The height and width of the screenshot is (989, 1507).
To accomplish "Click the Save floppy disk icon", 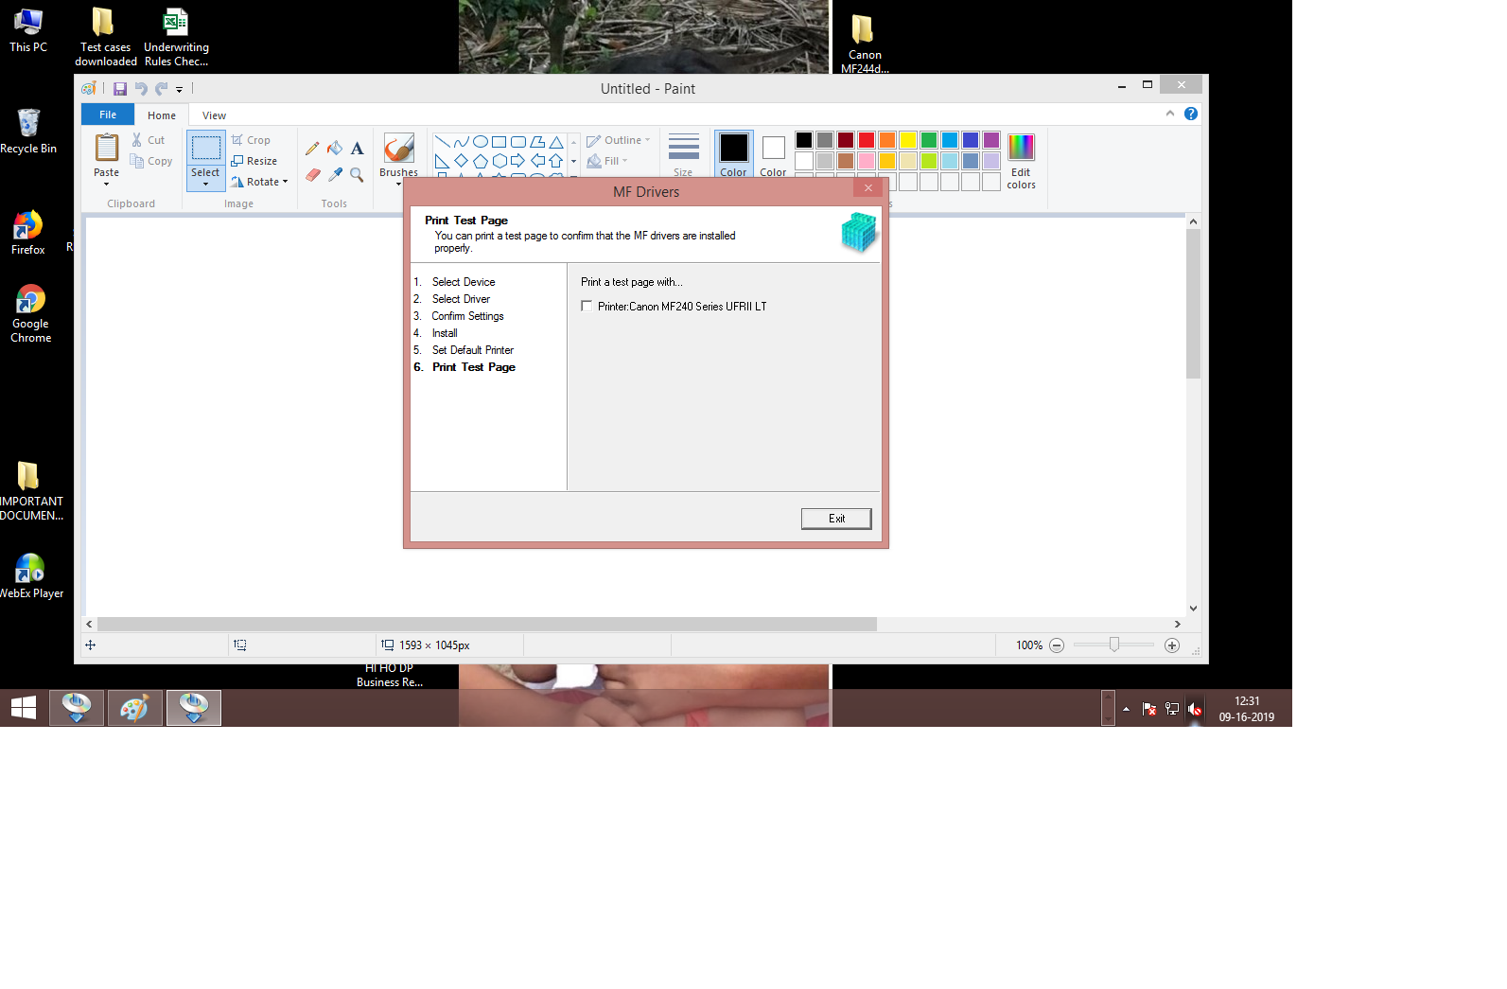I will pyautogui.click(x=120, y=89).
